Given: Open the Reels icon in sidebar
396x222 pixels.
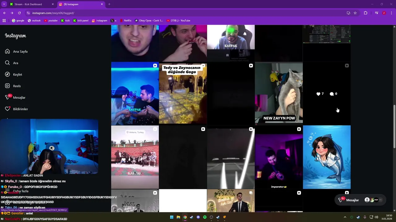Looking at the screenshot, I should 7,86.
